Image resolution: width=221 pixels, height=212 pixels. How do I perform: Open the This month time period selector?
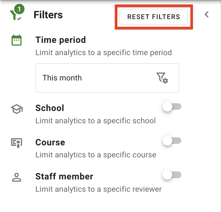107,78
